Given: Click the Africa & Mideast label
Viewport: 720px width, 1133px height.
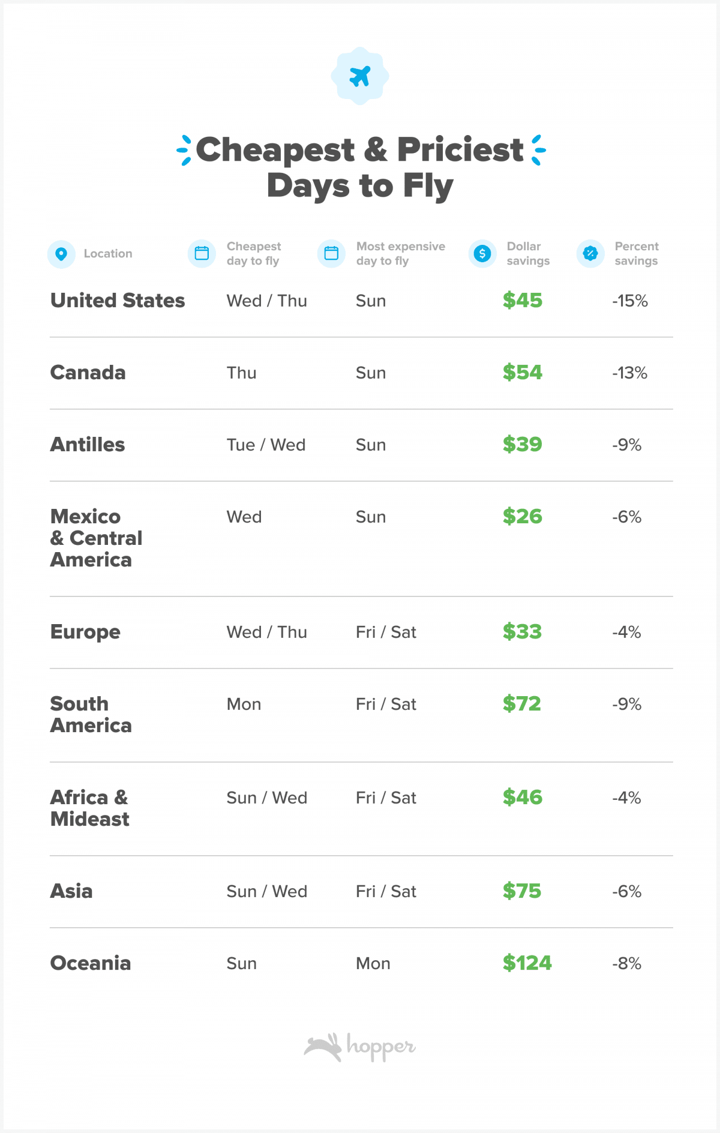Looking at the screenshot, I should (89, 808).
